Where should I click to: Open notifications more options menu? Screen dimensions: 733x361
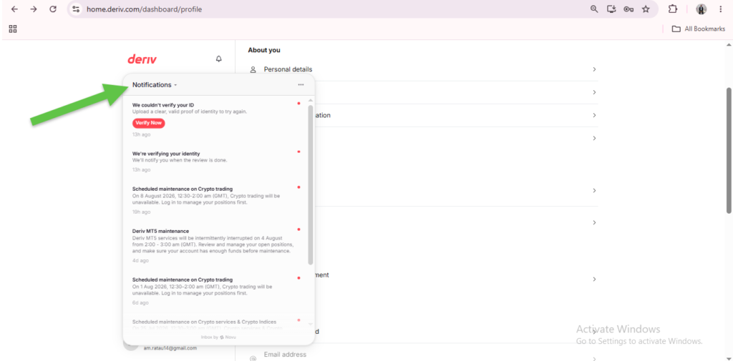coord(301,84)
